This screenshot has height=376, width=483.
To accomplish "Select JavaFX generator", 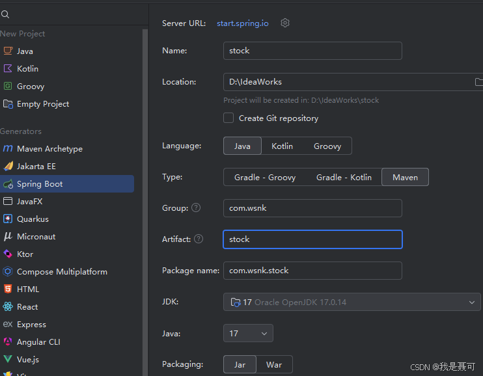I will [x=67, y=201].
